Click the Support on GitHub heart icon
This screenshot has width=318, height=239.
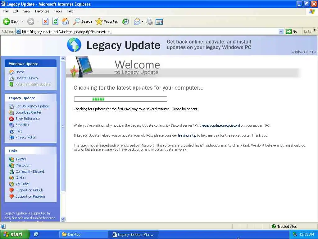click(11, 190)
